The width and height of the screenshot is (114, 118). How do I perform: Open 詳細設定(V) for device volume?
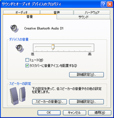tap(87, 75)
